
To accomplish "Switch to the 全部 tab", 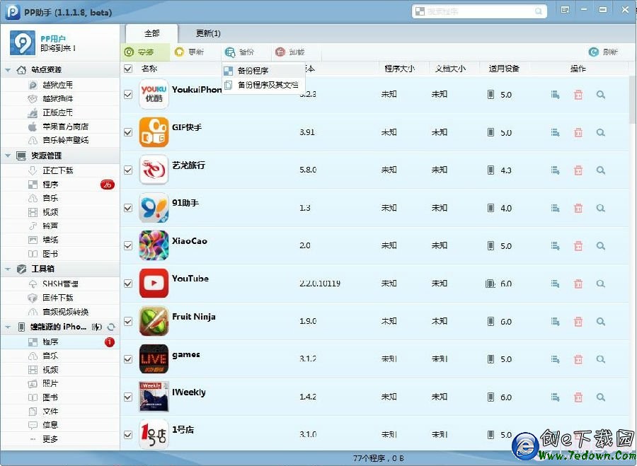I will (x=151, y=33).
